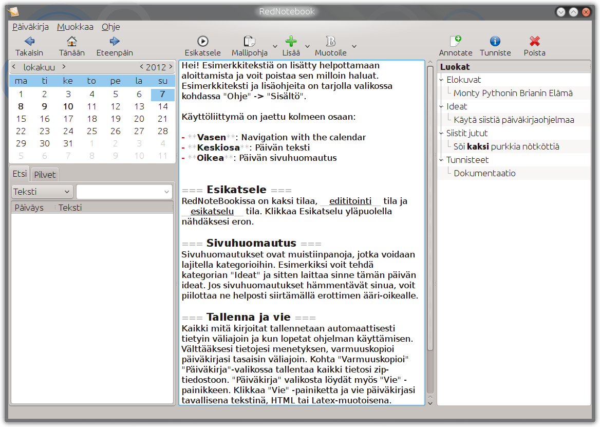The height and width of the screenshot is (427, 600).
Task: Select 'Käytä siistiä päiväkirjaohjelmaa' entry
Action: (x=514, y=120)
